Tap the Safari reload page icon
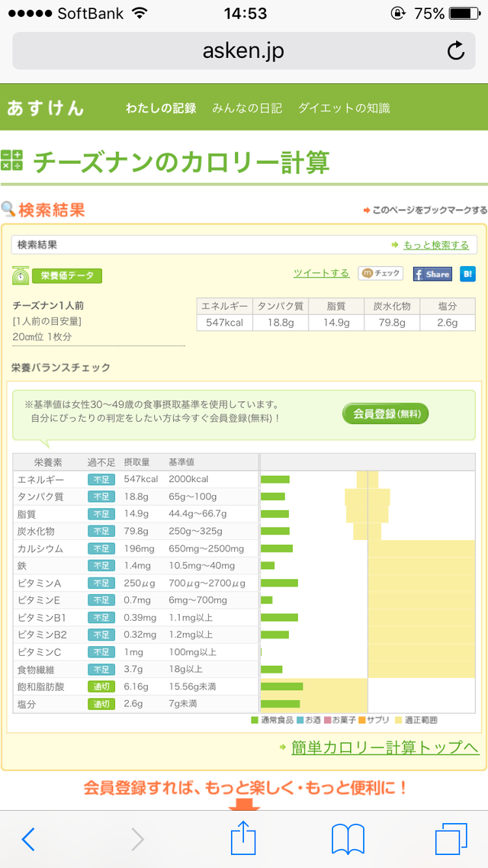Screen dimensions: 488x868 [x=455, y=51]
